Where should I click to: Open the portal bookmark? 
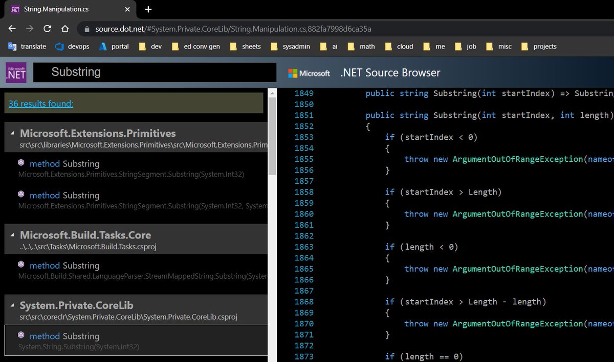(114, 46)
